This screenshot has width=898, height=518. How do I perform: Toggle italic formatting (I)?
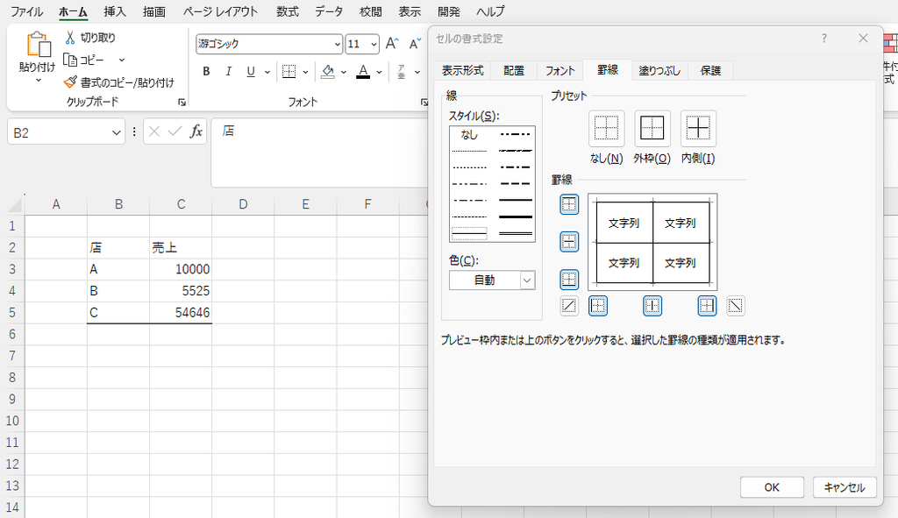pos(229,72)
